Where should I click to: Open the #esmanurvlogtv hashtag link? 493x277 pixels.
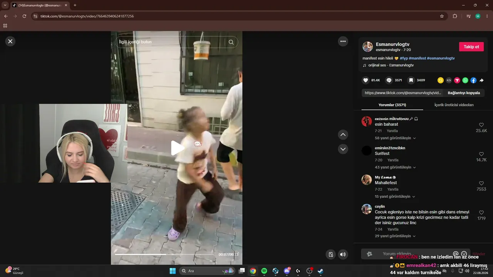coord(441,58)
